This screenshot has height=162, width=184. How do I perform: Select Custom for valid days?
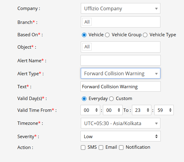coord(111,99)
